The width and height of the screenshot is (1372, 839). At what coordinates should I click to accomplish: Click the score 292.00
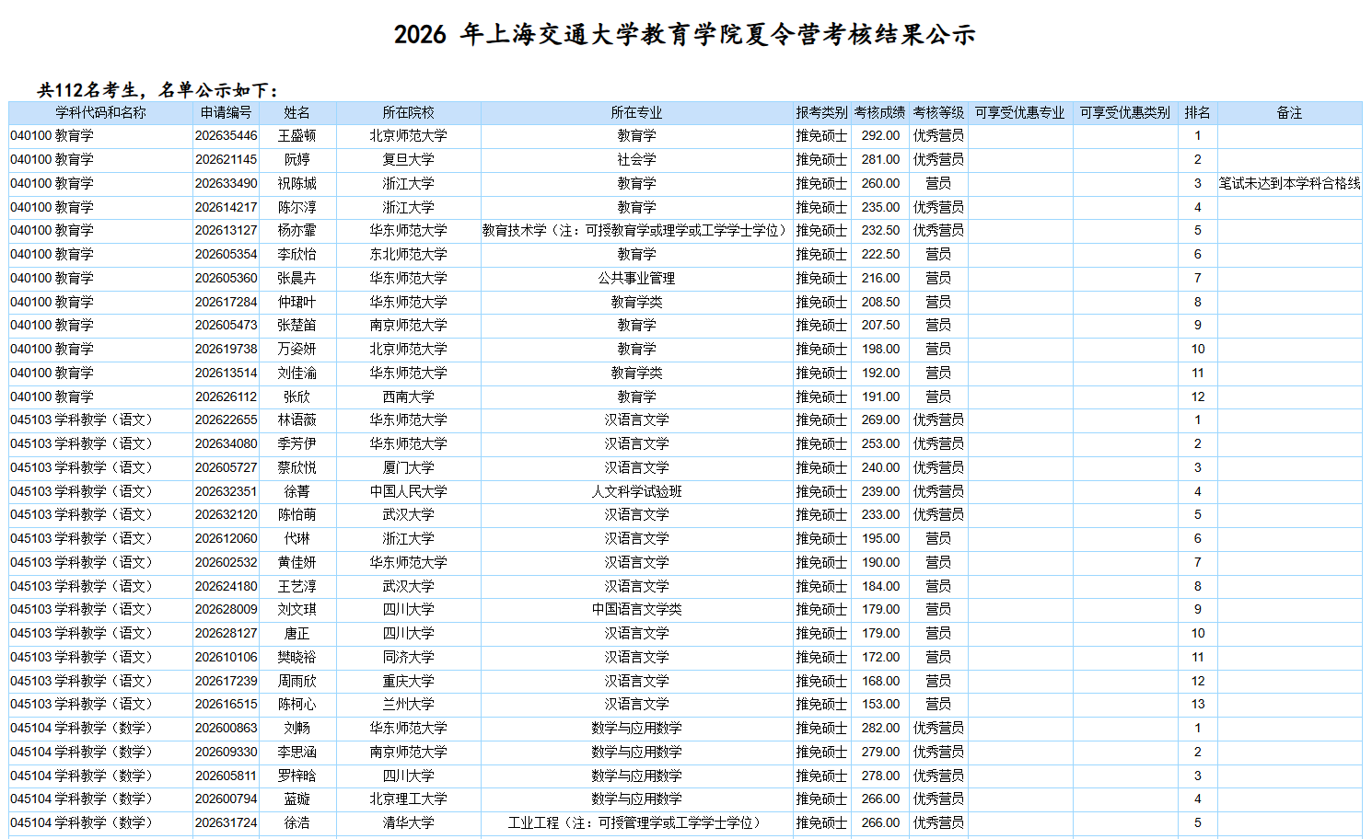click(x=880, y=135)
